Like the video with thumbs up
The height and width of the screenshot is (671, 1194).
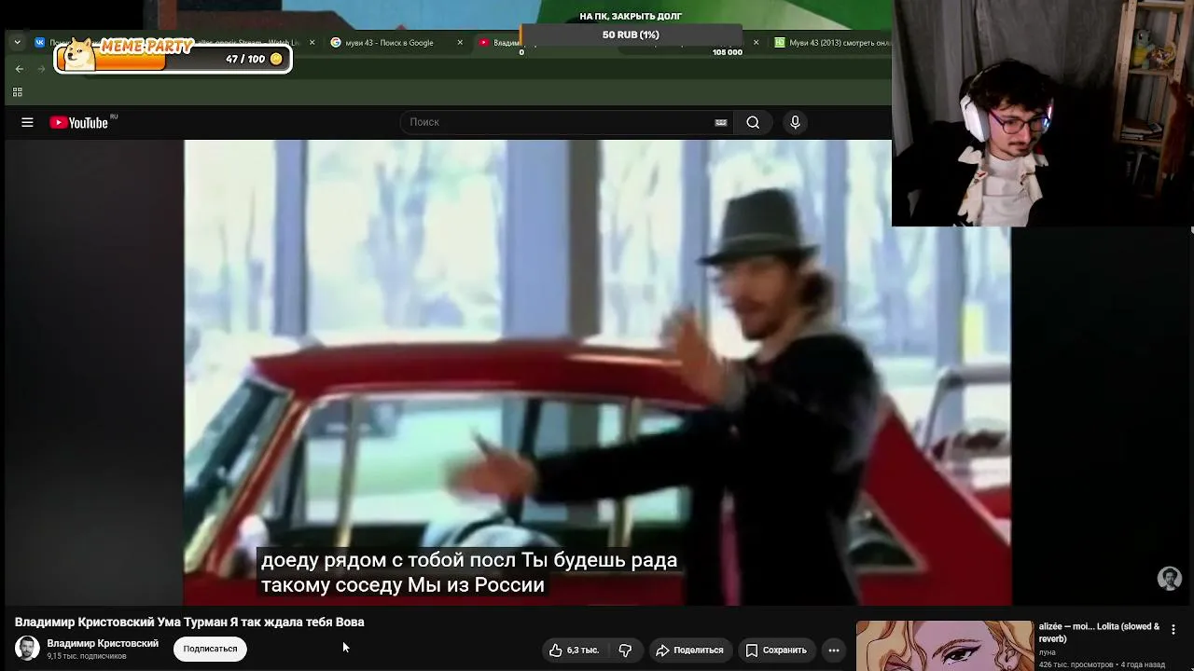(x=575, y=650)
